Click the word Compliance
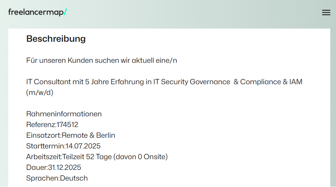Viewport: 336px width, 187px height. (260, 82)
